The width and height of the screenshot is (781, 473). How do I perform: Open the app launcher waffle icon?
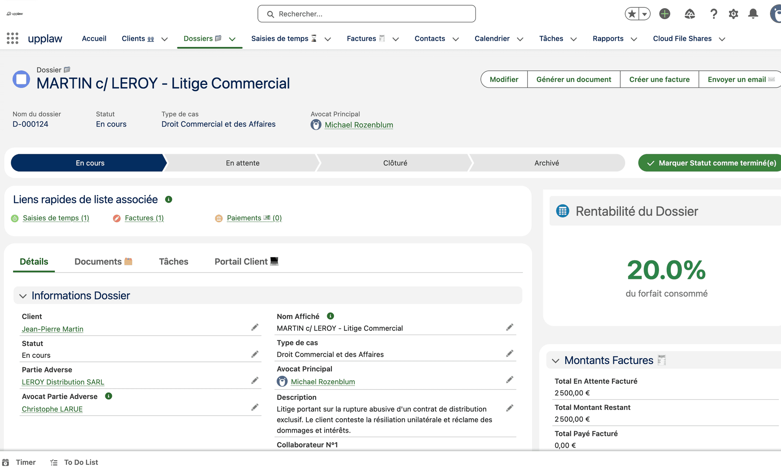(x=13, y=38)
